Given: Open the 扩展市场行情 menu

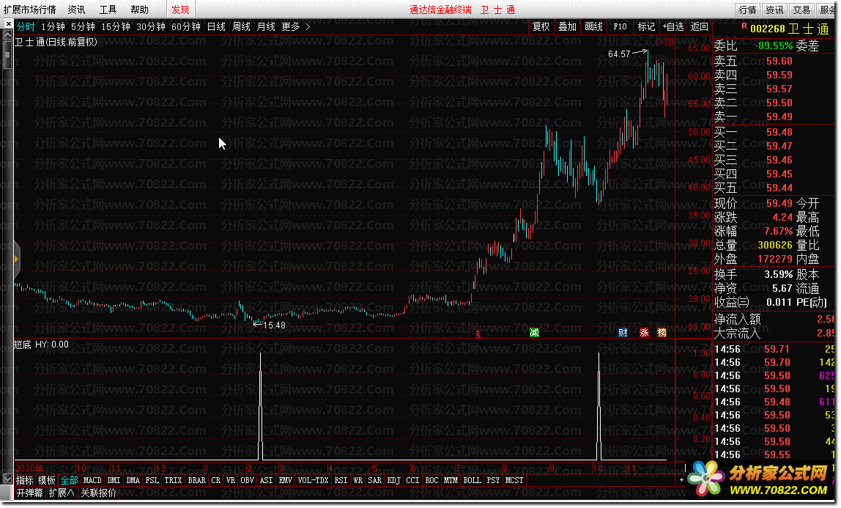Looking at the screenshot, I should click(x=30, y=10).
